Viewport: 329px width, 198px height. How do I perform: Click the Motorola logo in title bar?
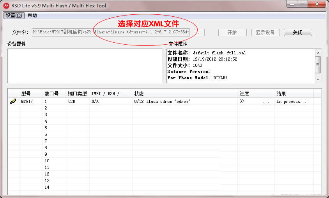(x=6, y=5)
